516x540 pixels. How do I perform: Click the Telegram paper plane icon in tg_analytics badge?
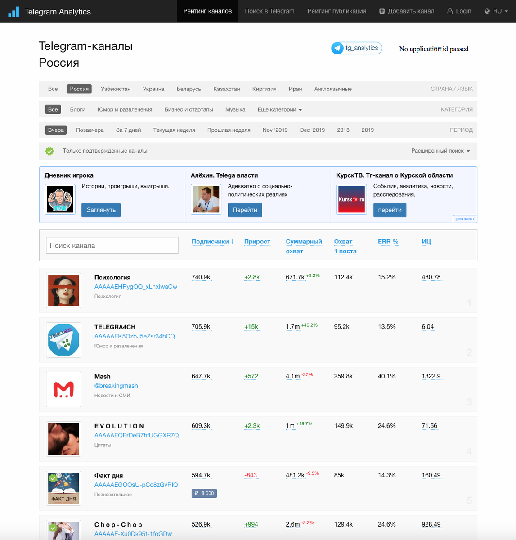[x=337, y=48]
